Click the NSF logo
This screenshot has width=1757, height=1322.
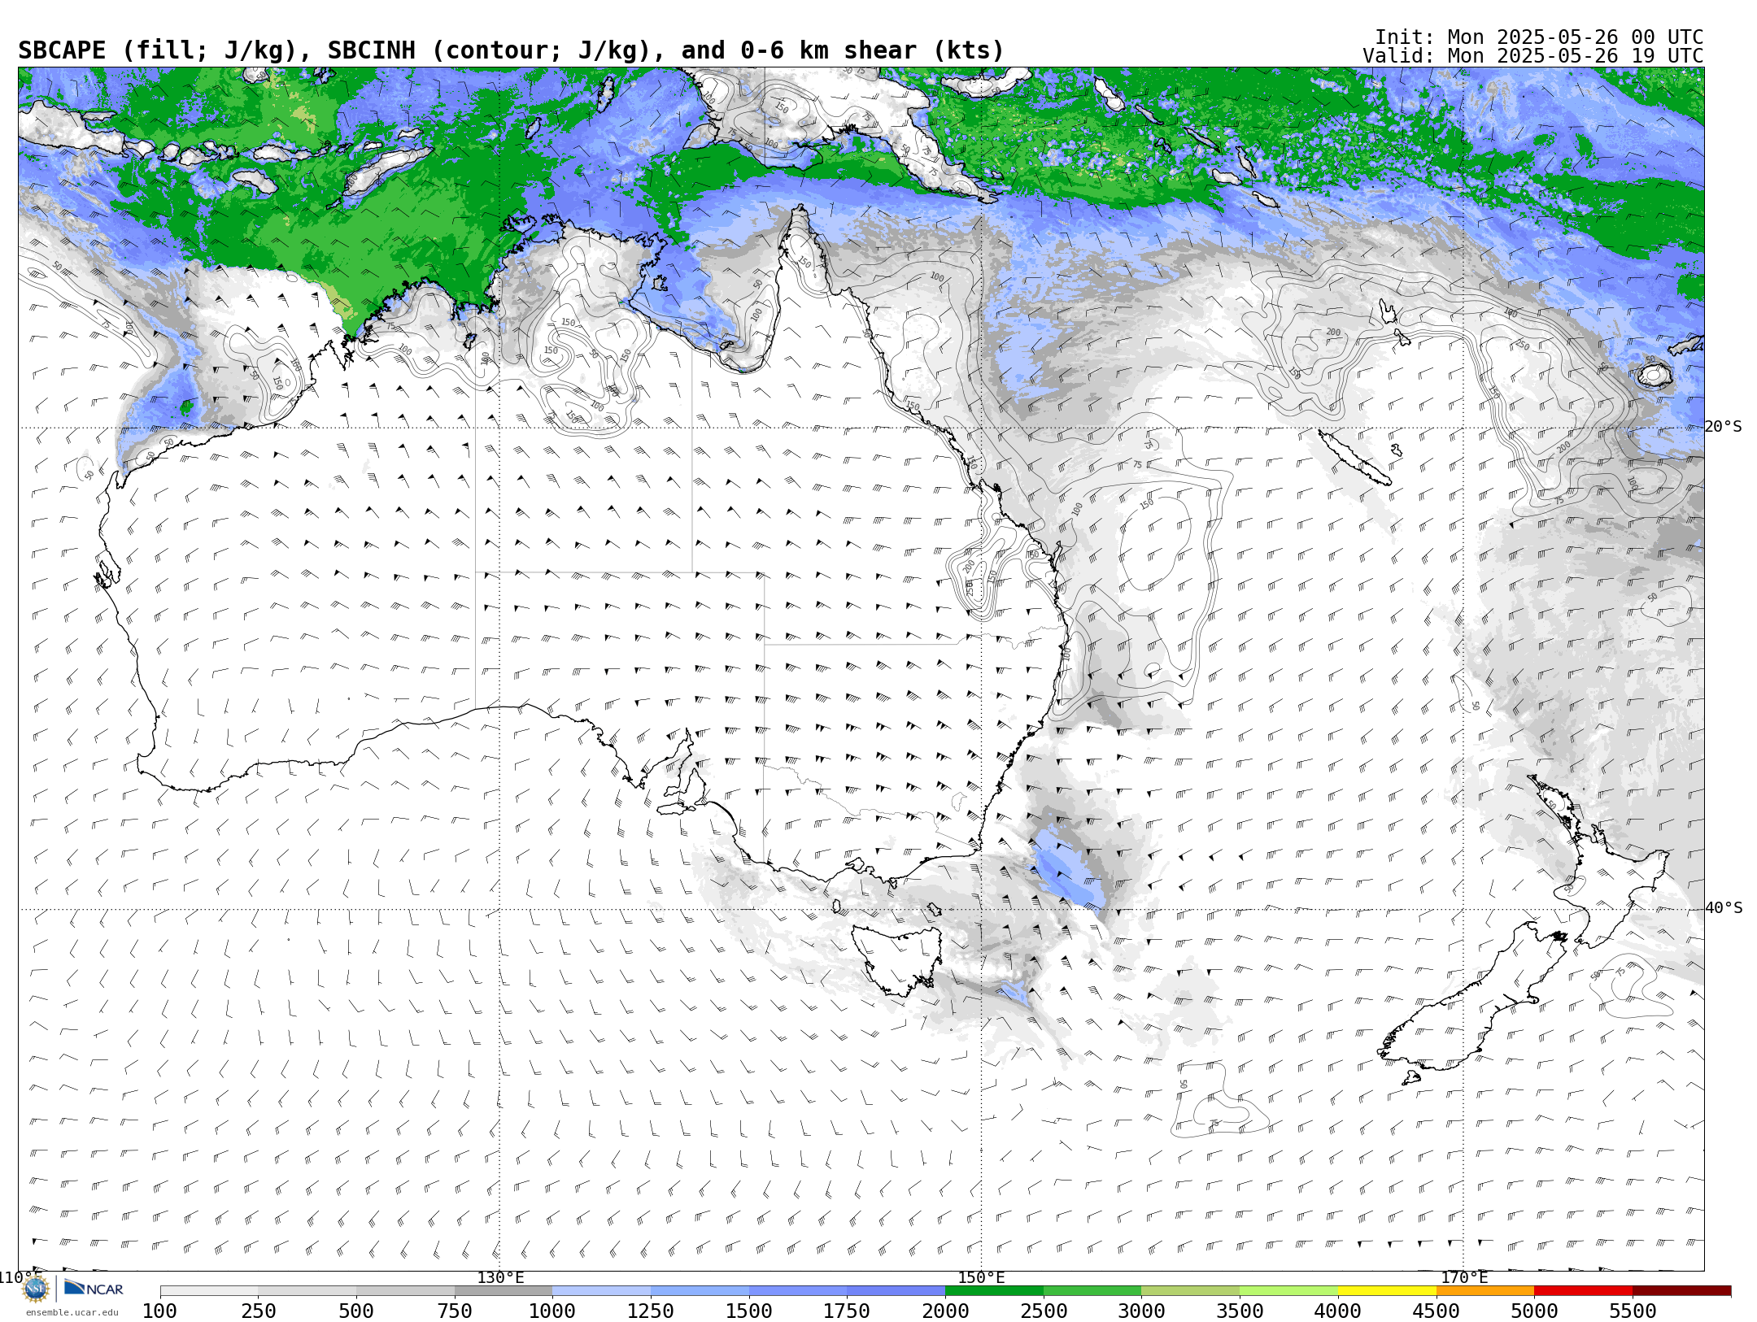coord(36,1289)
